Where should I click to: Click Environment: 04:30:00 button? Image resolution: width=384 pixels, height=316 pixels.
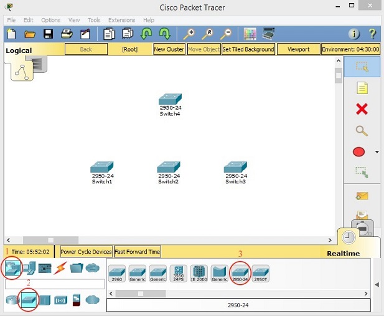[x=350, y=49]
